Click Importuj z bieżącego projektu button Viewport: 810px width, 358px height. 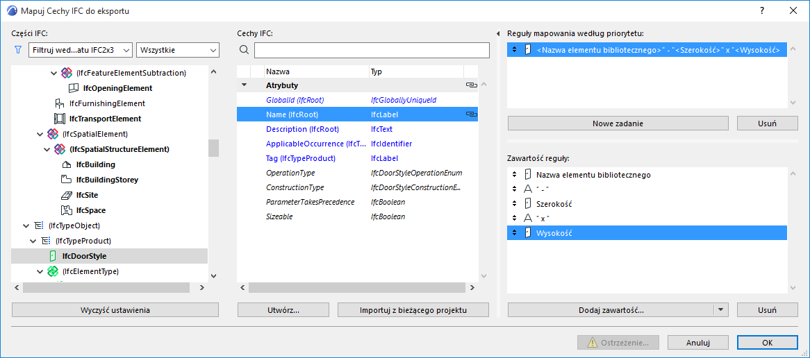[x=413, y=310]
